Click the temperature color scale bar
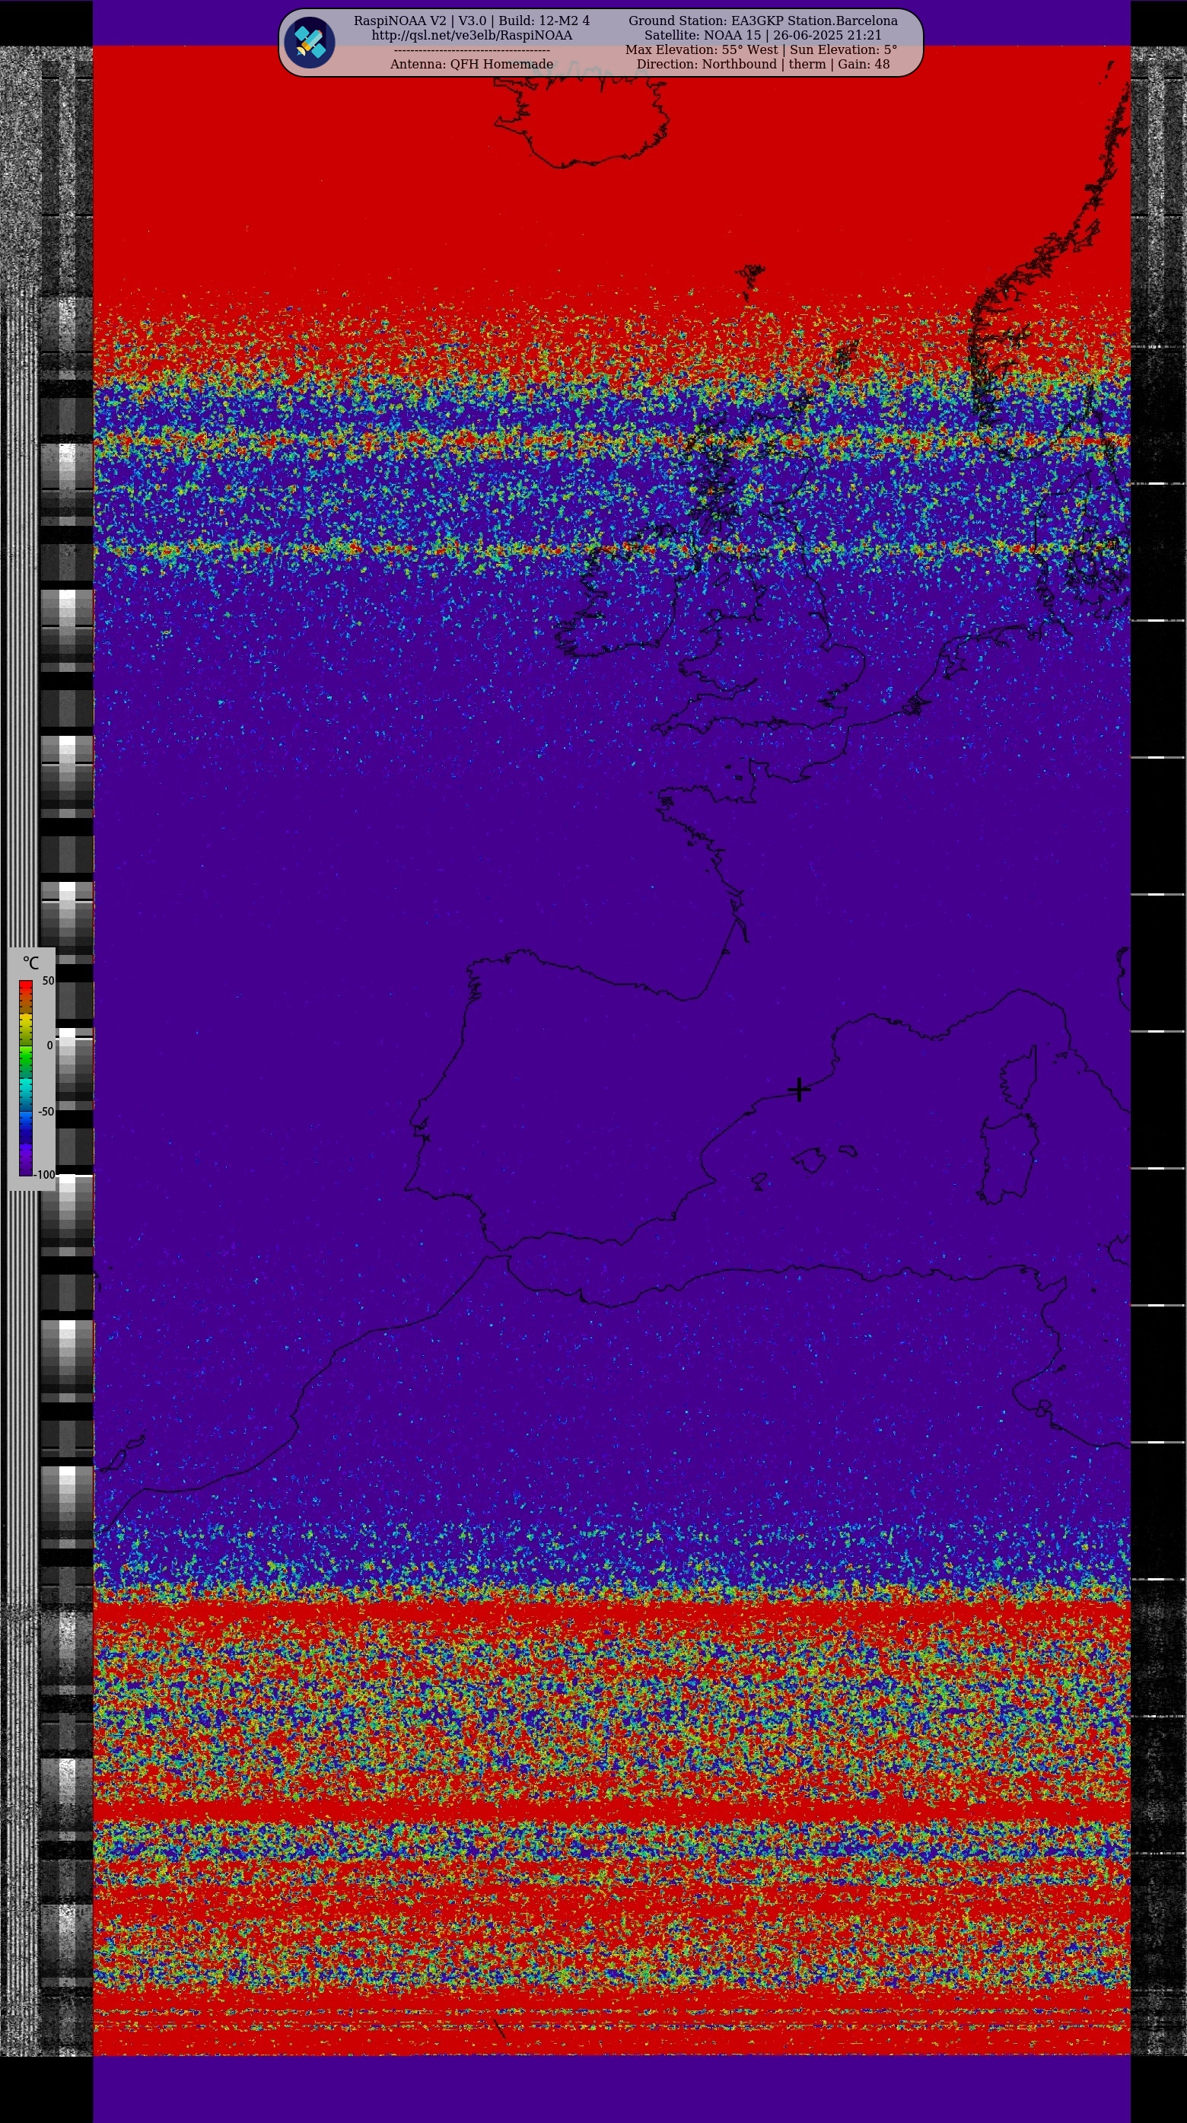1187x2123 pixels. (26, 1077)
